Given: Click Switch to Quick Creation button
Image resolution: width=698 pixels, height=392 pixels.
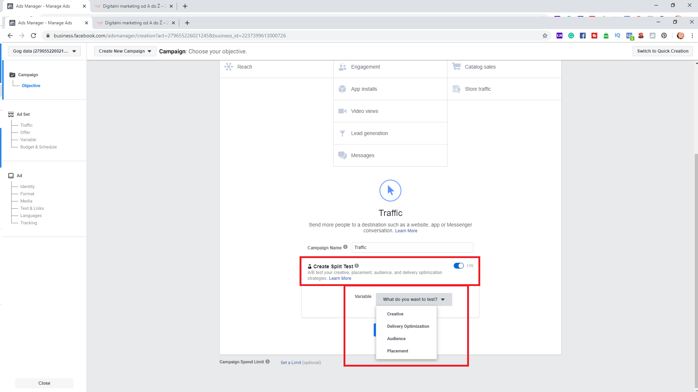Looking at the screenshot, I should pos(662,51).
